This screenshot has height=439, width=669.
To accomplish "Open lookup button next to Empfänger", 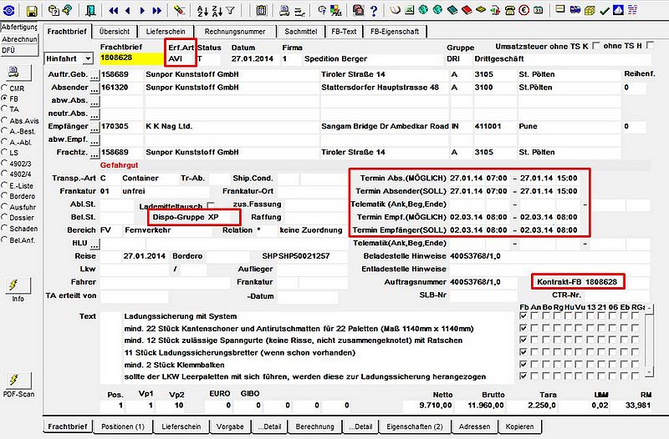I will tap(94, 127).
